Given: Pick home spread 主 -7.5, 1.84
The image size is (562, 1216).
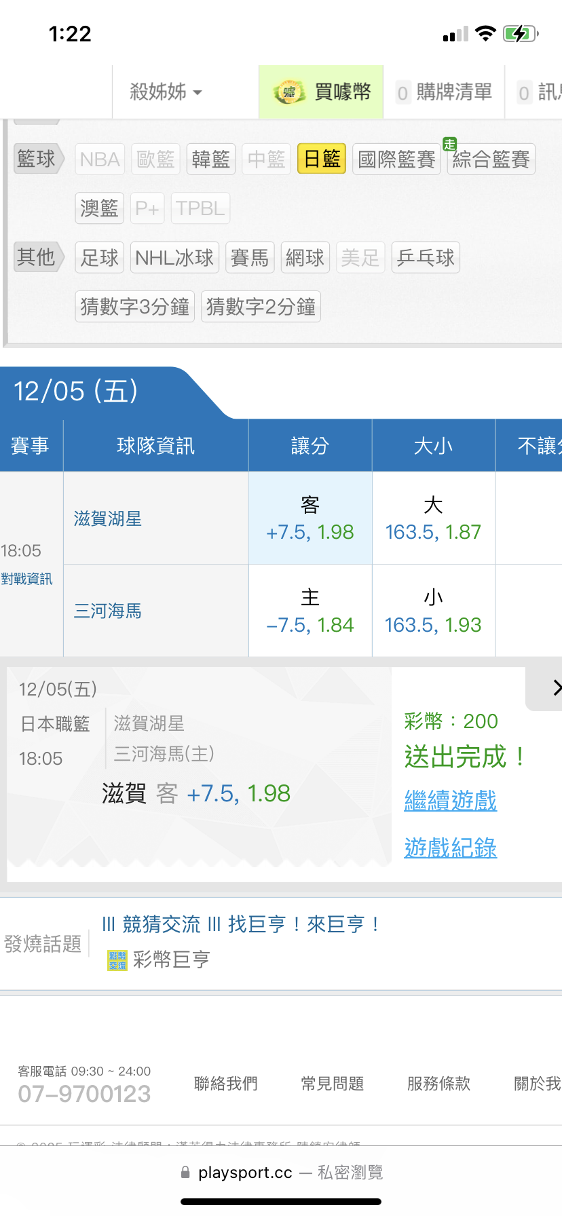Looking at the screenshot, I should click(310, 611).
